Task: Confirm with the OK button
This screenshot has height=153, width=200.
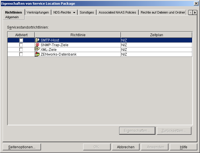Action: pyautogui.click(x=97, y=147)
